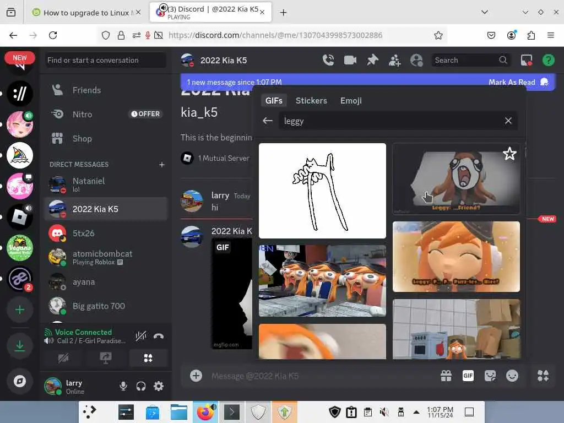Screen dimensions: 564x423
Task: Focus the Search messages field
Action: coord(471,60)
